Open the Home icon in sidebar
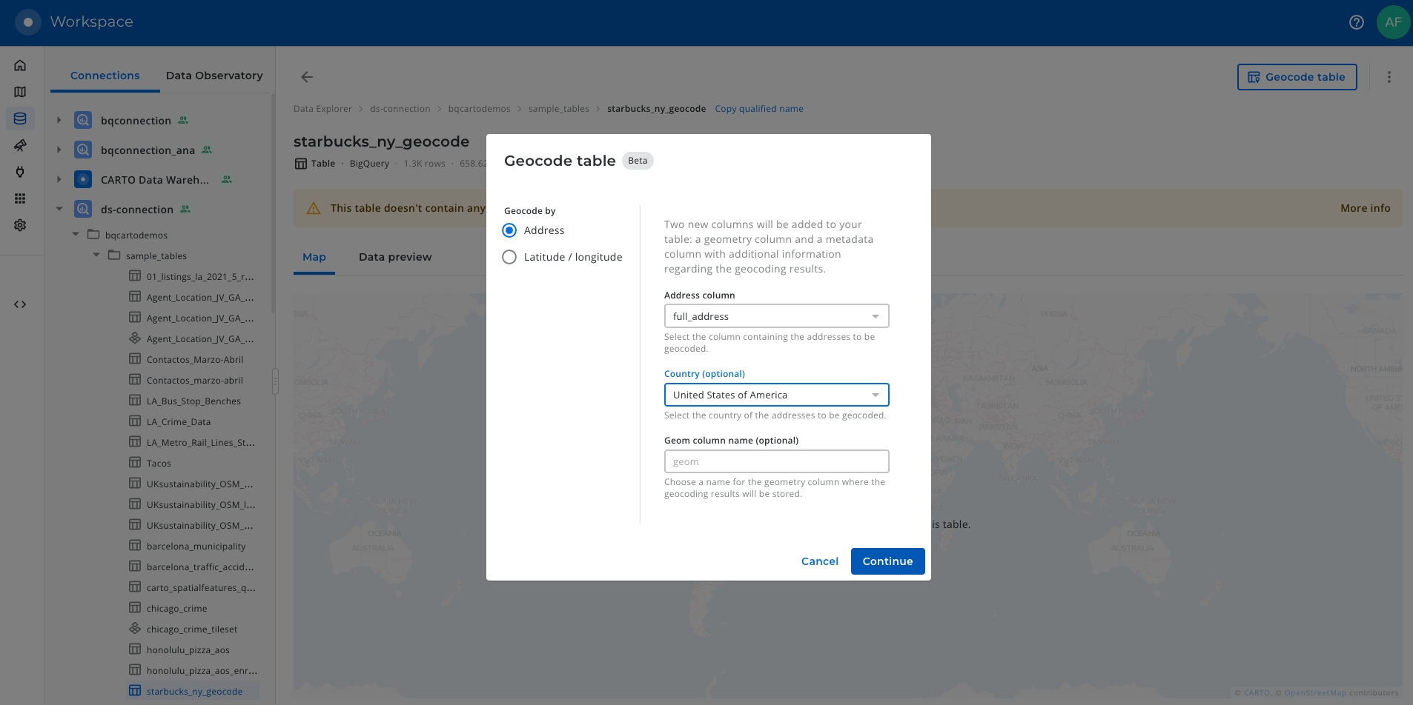The width and height of the screenshot is (1413, 705). coord(20,65)
